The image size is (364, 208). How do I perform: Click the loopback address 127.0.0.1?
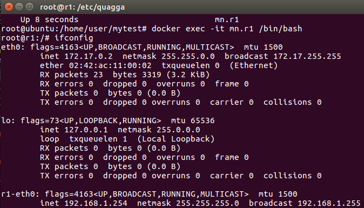coord(86,130)
